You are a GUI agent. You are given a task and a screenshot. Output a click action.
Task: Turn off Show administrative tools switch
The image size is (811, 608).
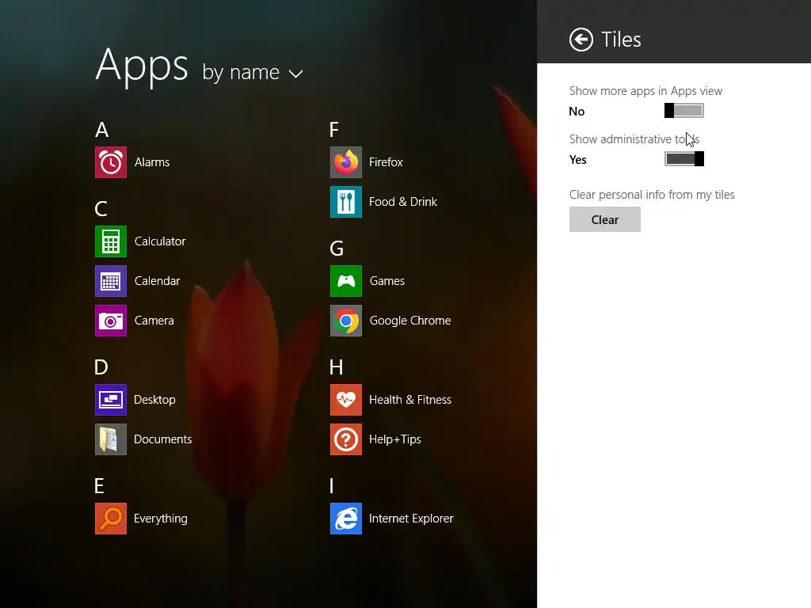coord(683,158)
